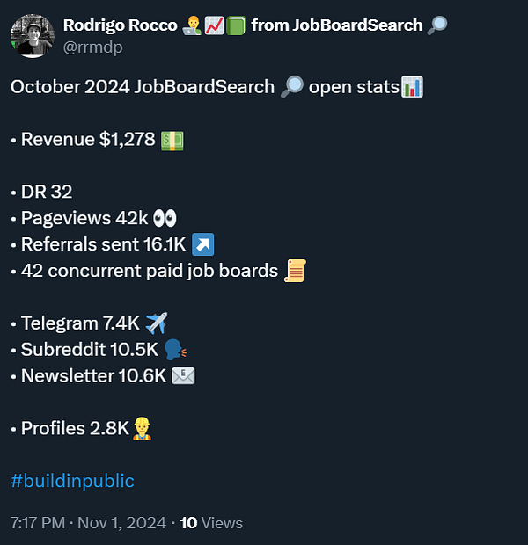Screen dimensions: 528x545
Task: Click the eyes emoji next to Pageviews
Action: click(165, 219)
